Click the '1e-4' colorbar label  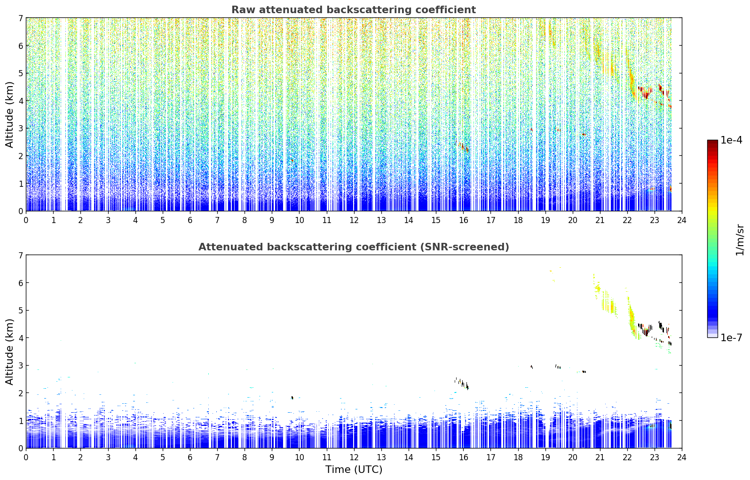(x=731, y=140)
